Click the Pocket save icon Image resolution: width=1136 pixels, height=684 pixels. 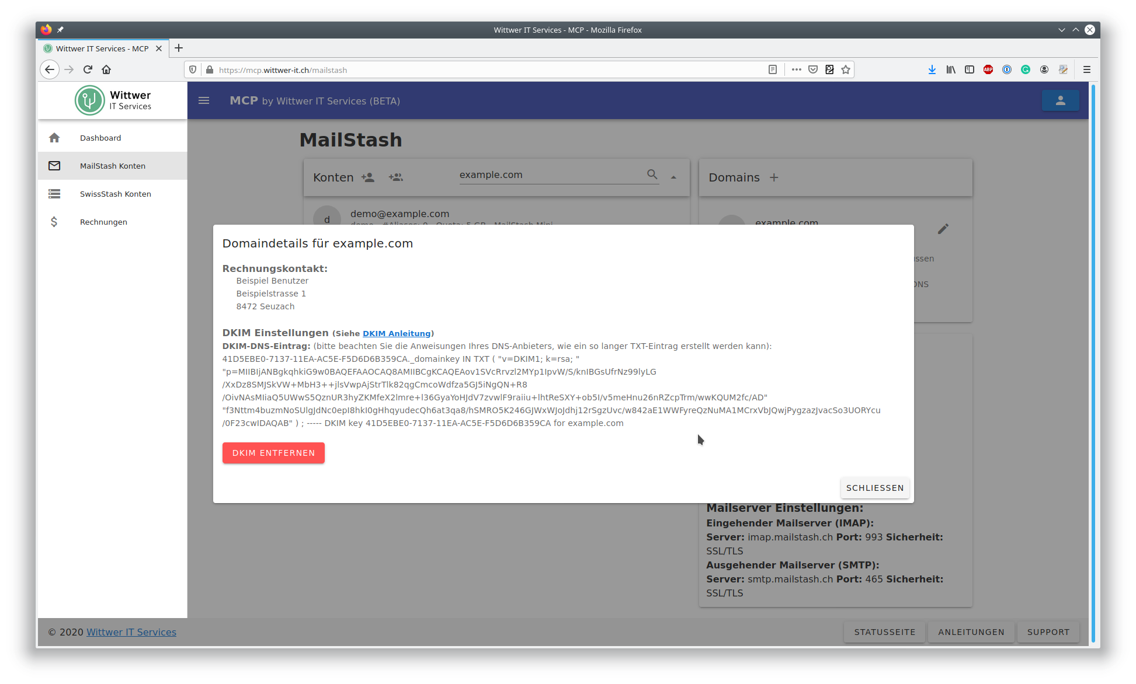(x=813, y=69)
